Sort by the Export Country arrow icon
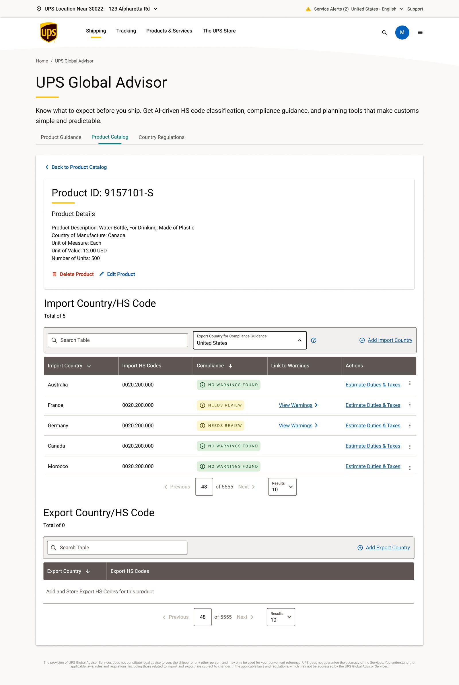Image resolution: width=459 pixels, height=685 pixels. pyautogui.click(x=88, y=571)
